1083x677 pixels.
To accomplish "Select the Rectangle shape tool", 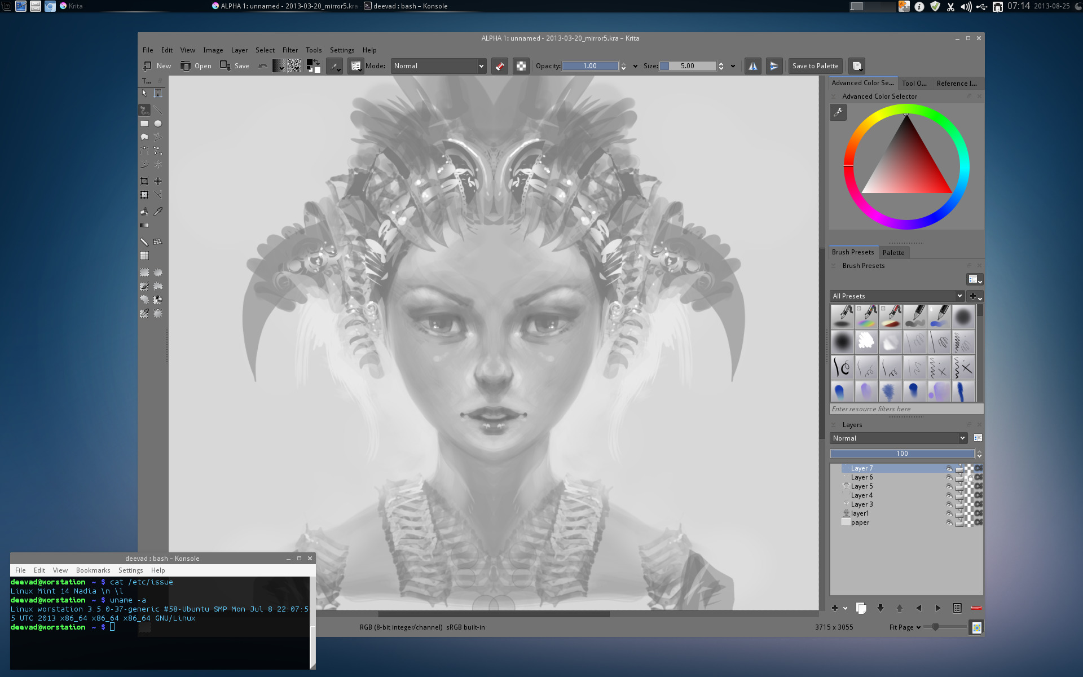I will [x=144, y=124].
